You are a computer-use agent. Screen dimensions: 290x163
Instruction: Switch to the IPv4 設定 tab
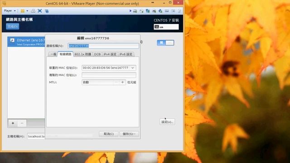click(x=110, y=54)
